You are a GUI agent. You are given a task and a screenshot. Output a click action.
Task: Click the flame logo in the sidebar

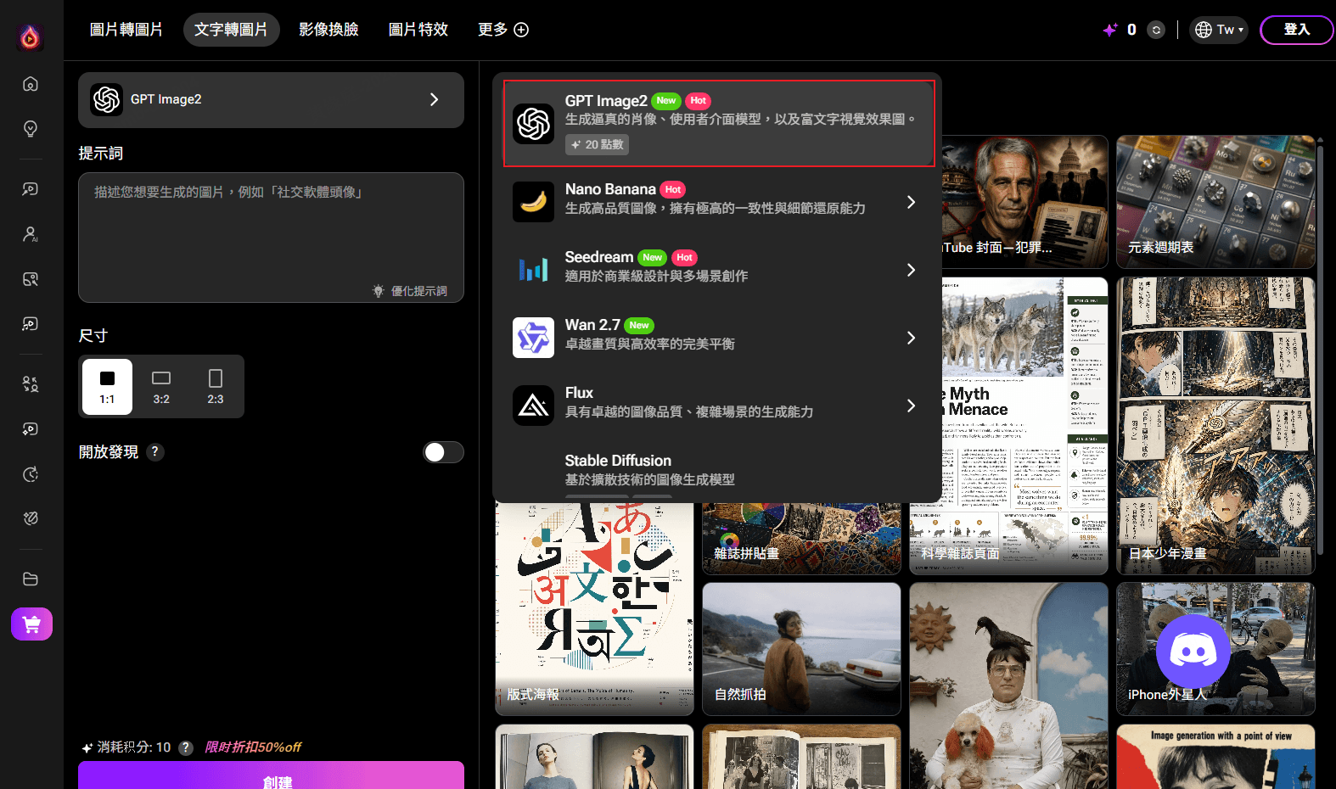pos(31,36)
